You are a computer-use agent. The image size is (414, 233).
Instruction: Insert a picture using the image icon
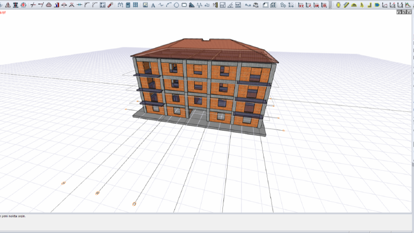(145, 5)
